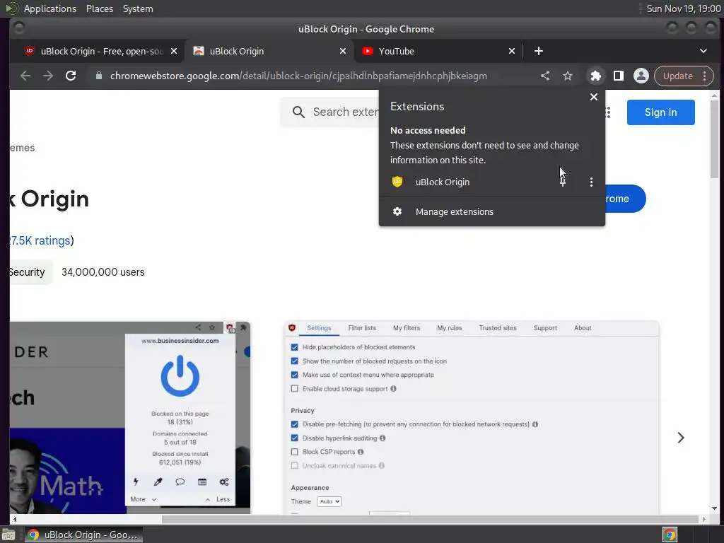Click the eyedropper picker icon in screenshot
Viewport: 724px width, 543px height.
158,481
